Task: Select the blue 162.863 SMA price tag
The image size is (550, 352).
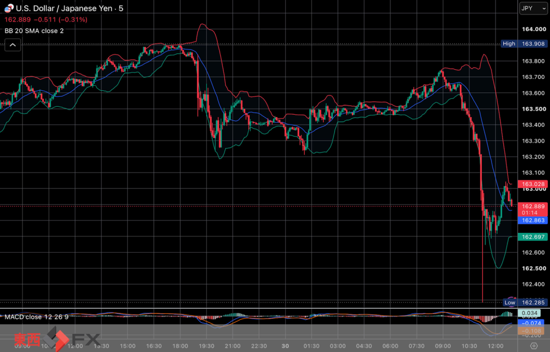Action: tap(533, 220)
